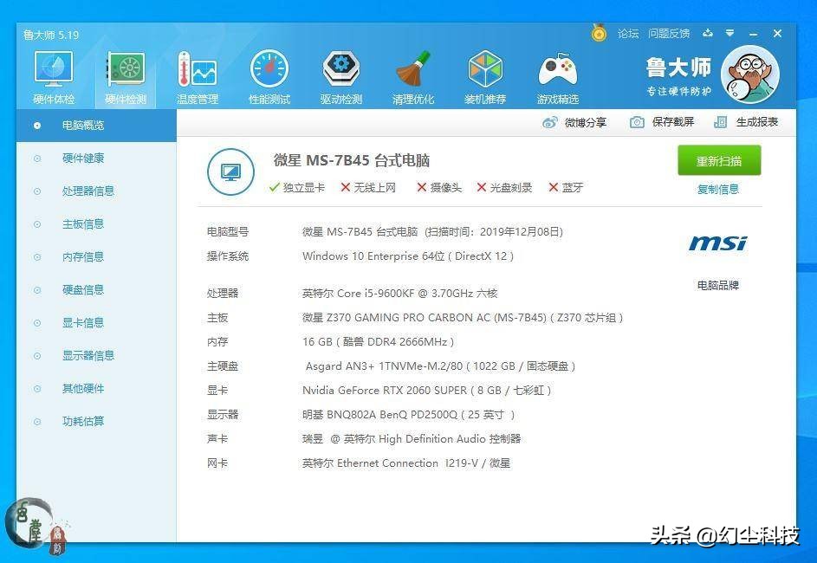Click 生成报表 generate report
This screenshot has height=563, width=817.
click(746, 122)
